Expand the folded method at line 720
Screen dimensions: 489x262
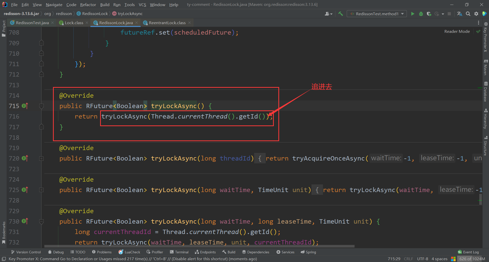point(42,158)
